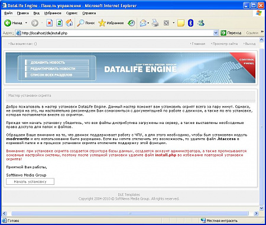Screen dimensions: 266x225
Task: Stop page loading with red X icon
Action: [50, 23]
